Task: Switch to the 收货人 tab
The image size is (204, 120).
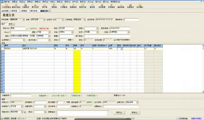Action: [11, 24]
